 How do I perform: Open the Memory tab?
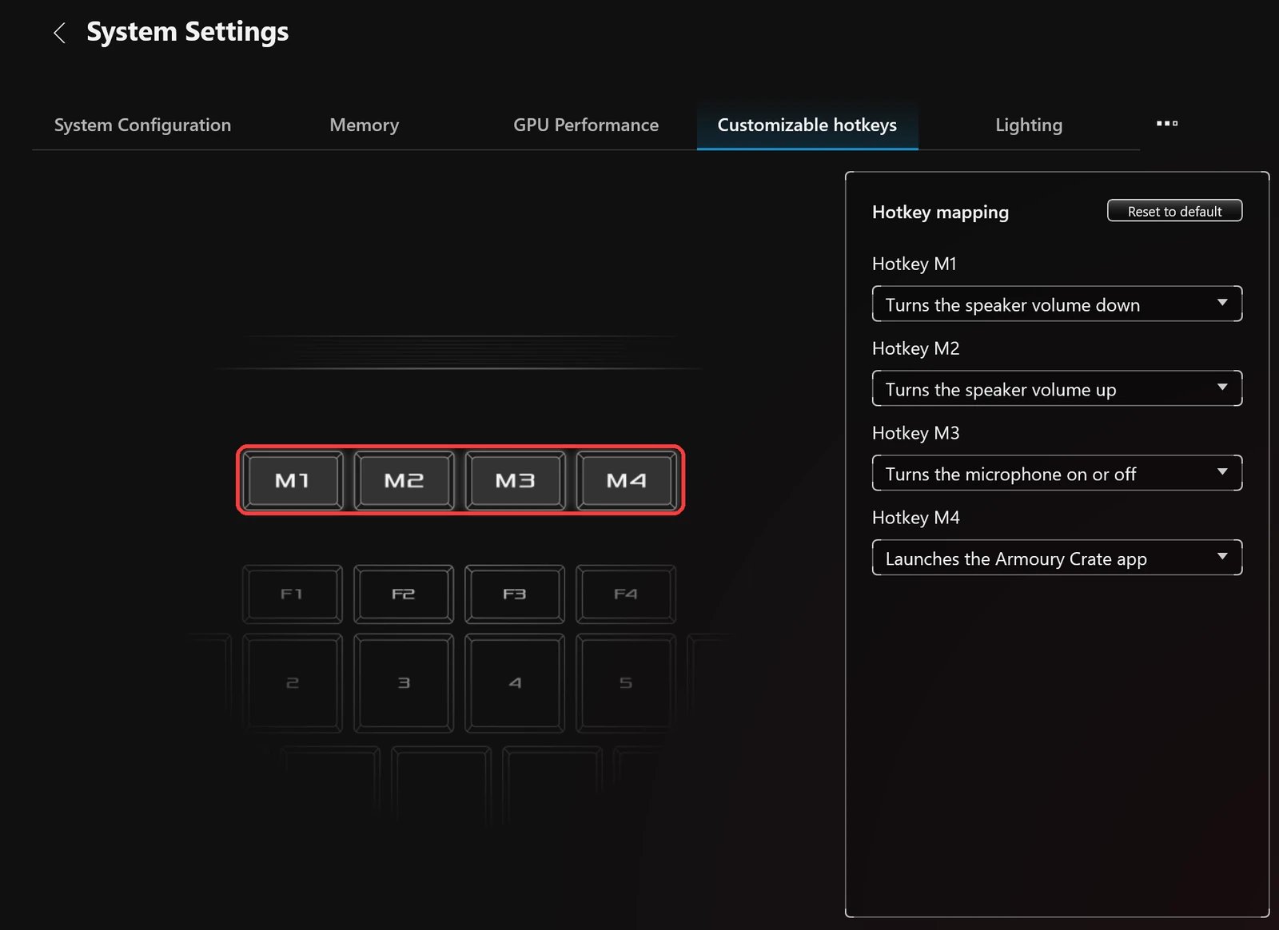click(x=365, y=125)
